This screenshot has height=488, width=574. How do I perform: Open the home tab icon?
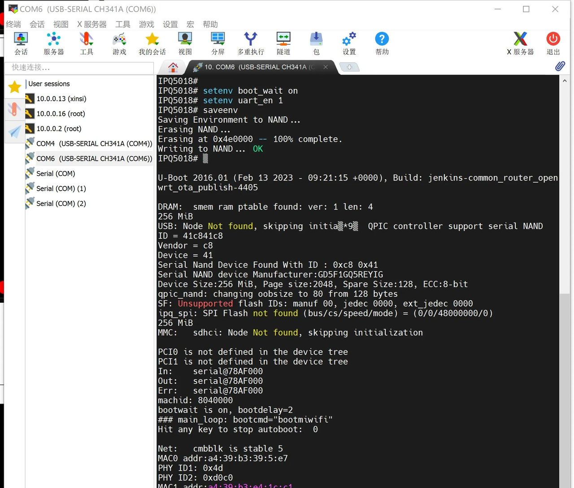tap(173, 67)
